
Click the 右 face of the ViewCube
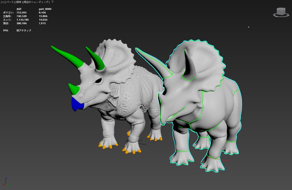pos(279,11)
